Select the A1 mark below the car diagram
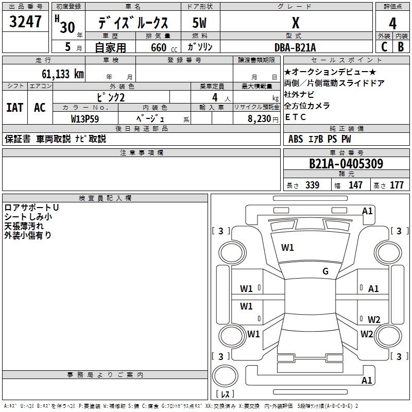 367,381
